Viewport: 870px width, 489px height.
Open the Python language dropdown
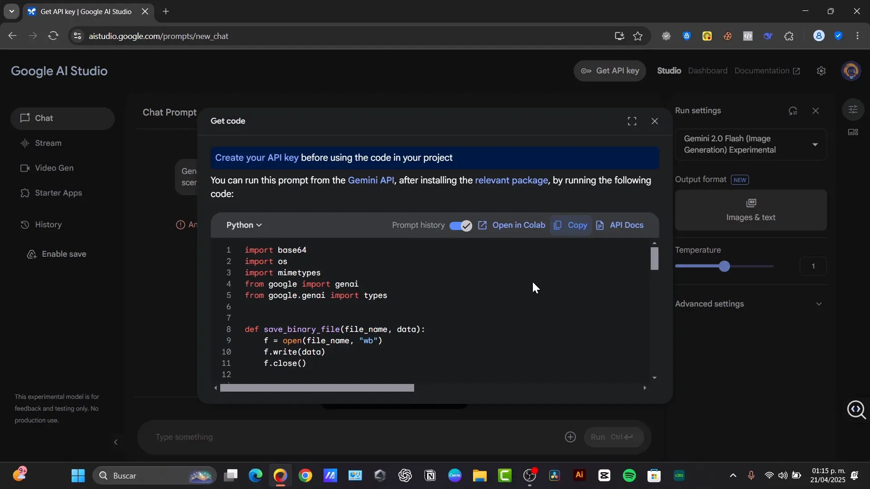(x=243, y=225)
